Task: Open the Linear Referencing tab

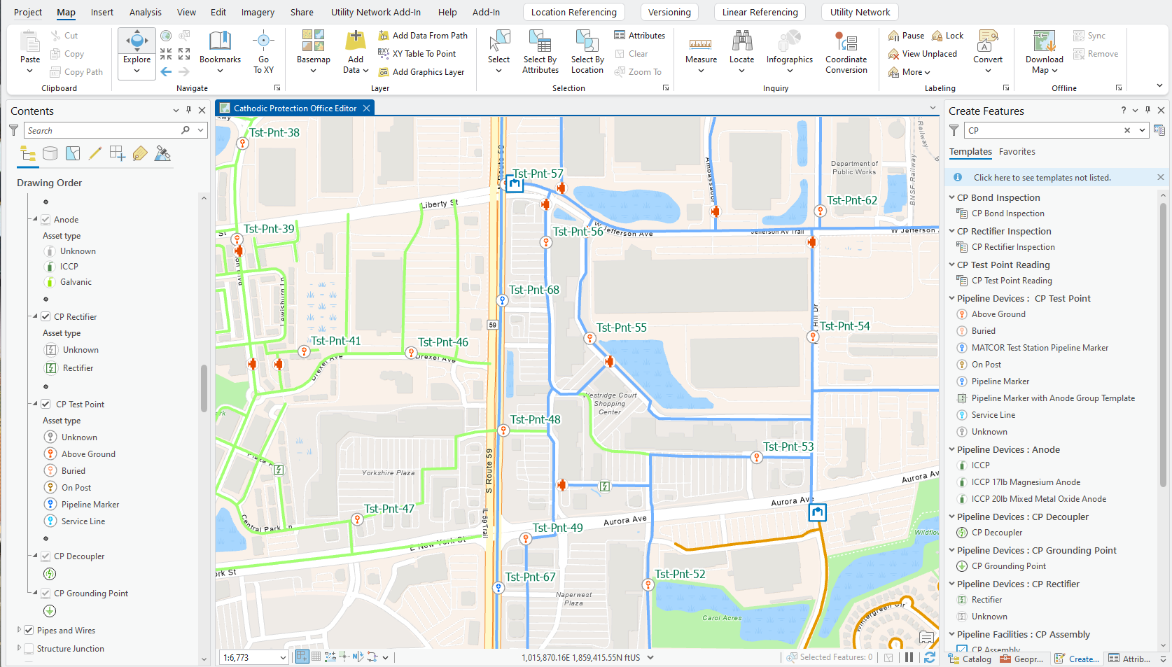Action: 760,12
